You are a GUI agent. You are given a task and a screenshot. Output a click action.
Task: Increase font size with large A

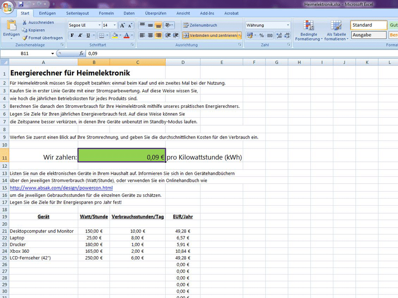[122, 25]
